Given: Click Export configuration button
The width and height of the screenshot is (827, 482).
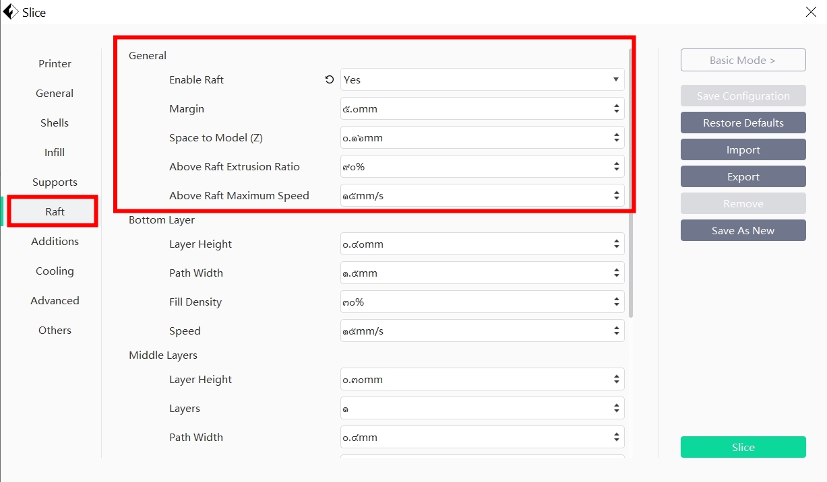Looking at the screenshot, I should (743, 176).
